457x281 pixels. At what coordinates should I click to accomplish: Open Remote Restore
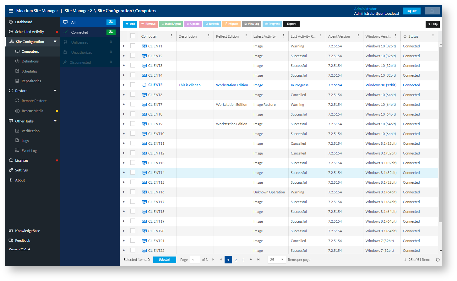pyautogui.click(x=34, y=101)
